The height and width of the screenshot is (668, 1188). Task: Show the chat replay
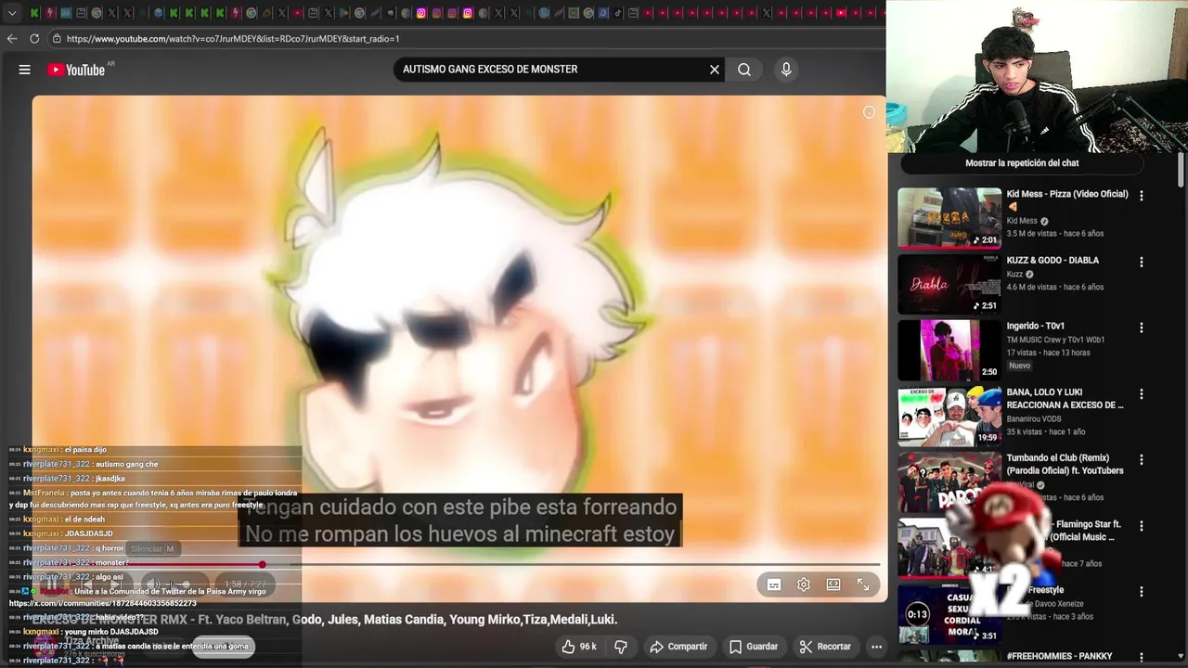(1022, 163)
